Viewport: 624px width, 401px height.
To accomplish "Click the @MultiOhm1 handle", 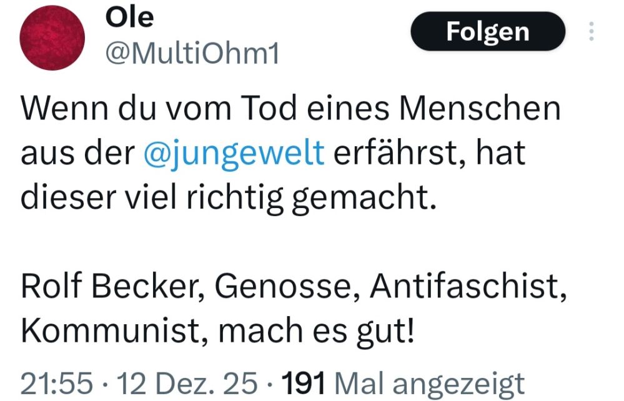I will (191, 55).
